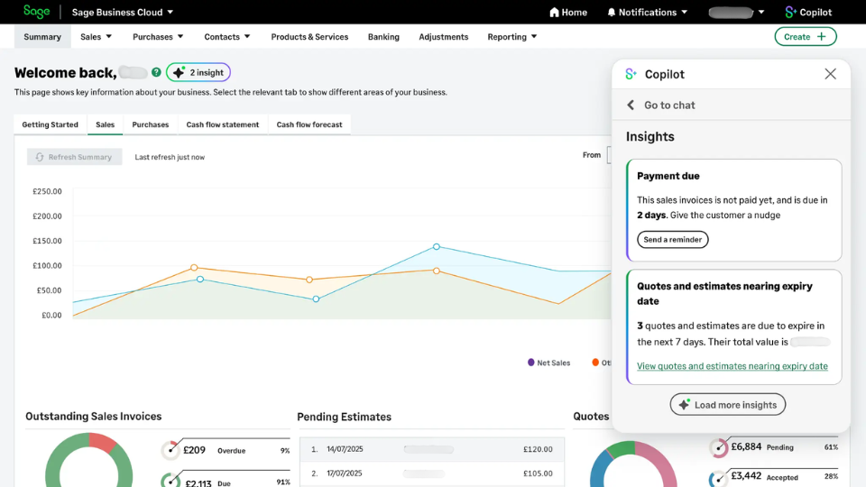The image size is (866, 487).
Task: Click the £105.00 estimate amount
Action: click(538, 473)
